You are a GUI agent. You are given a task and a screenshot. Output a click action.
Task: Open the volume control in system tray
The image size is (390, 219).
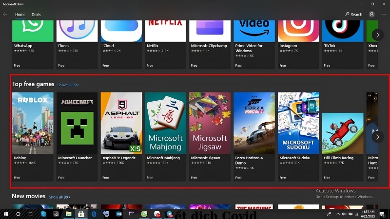pos(344,214)
